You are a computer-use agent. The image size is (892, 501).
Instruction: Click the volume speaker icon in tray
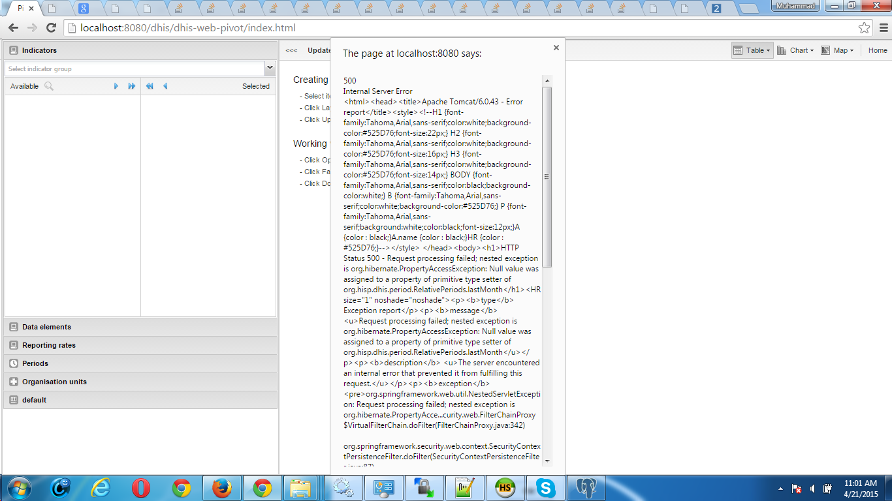pos(812,488)
